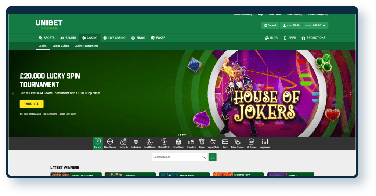Open the Unibet Community link
Viewport: 376px width, 196px height.
pos(243,15)
